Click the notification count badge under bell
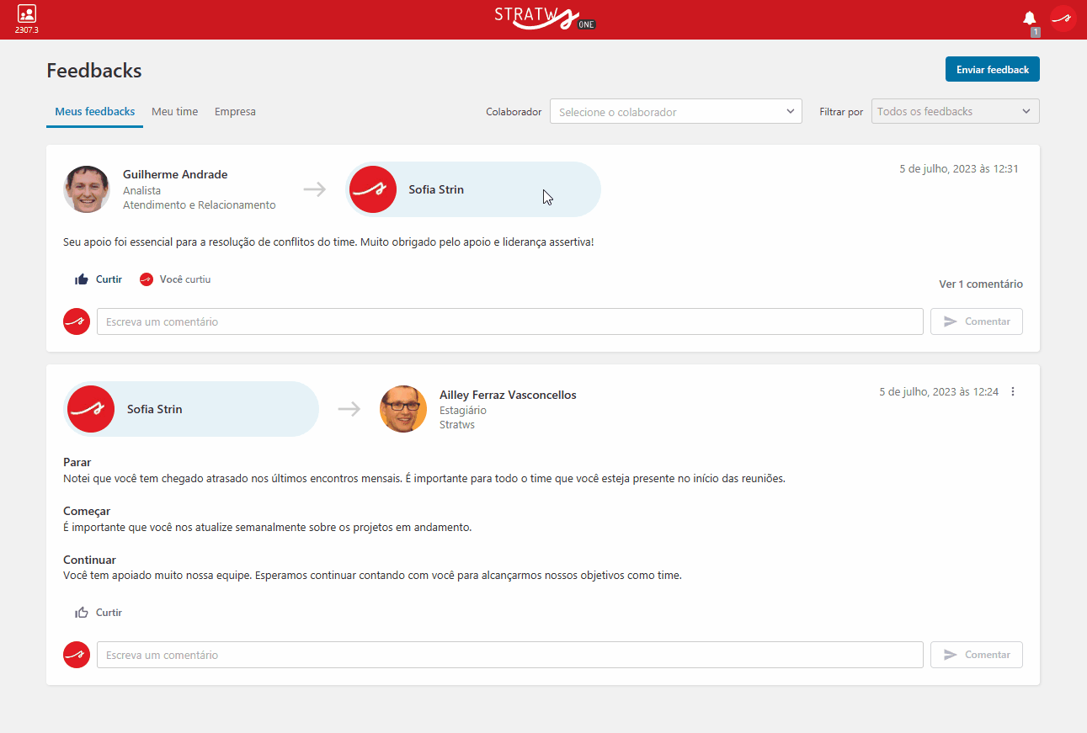The width and height of the screenshot is (1087, 733). 1036,32
